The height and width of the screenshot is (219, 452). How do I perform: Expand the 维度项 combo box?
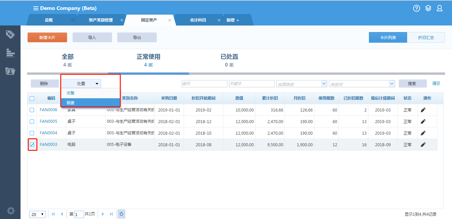[392, 84]
